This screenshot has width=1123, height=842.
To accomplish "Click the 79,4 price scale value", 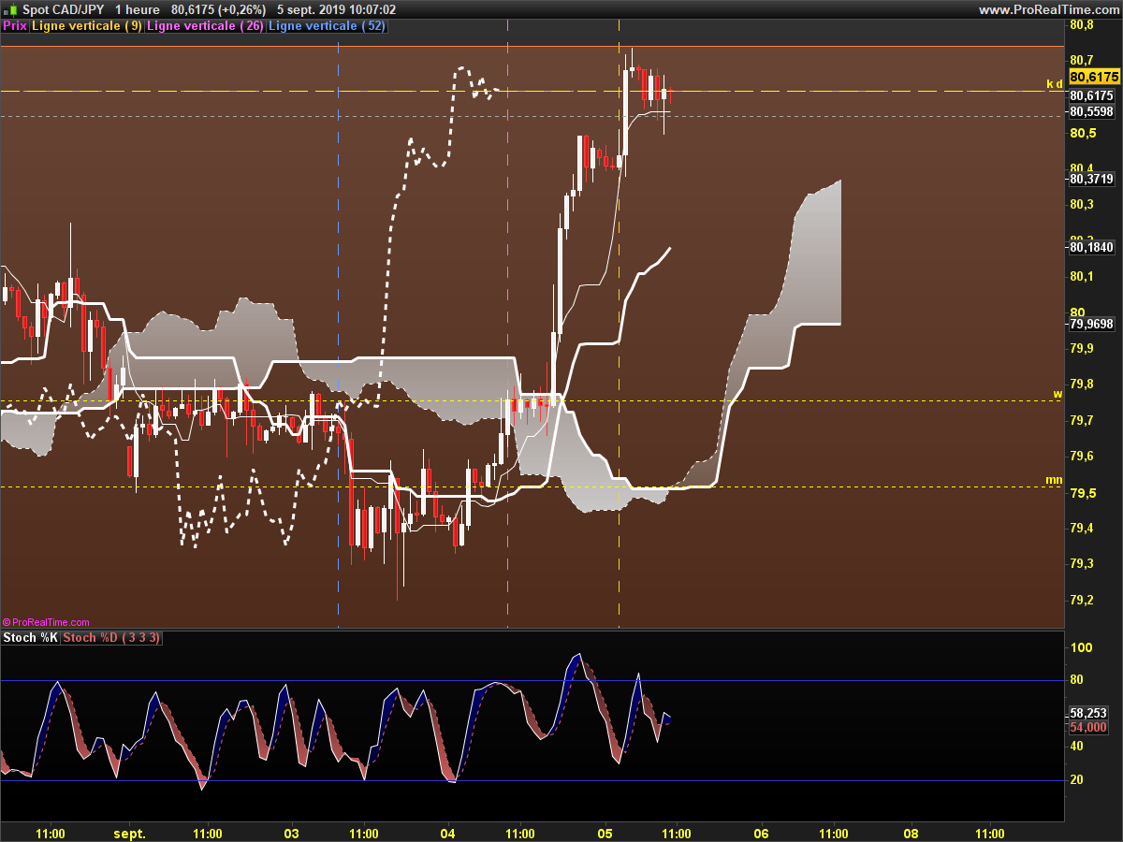I will tap(1083, 528).
